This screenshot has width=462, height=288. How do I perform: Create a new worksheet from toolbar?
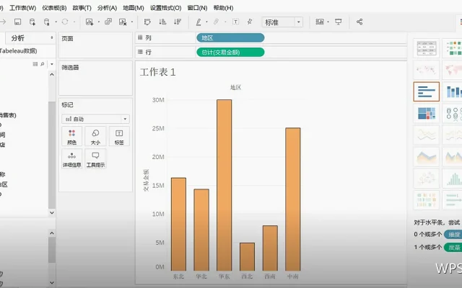[x=90, y=22]
